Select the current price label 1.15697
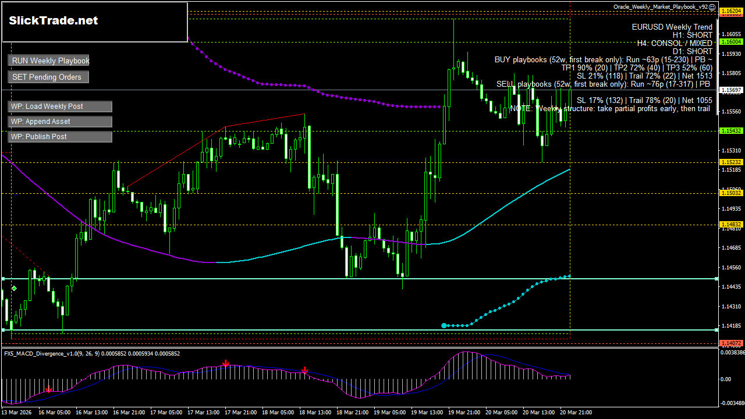 pyautogui.click(x=731, y=90)
